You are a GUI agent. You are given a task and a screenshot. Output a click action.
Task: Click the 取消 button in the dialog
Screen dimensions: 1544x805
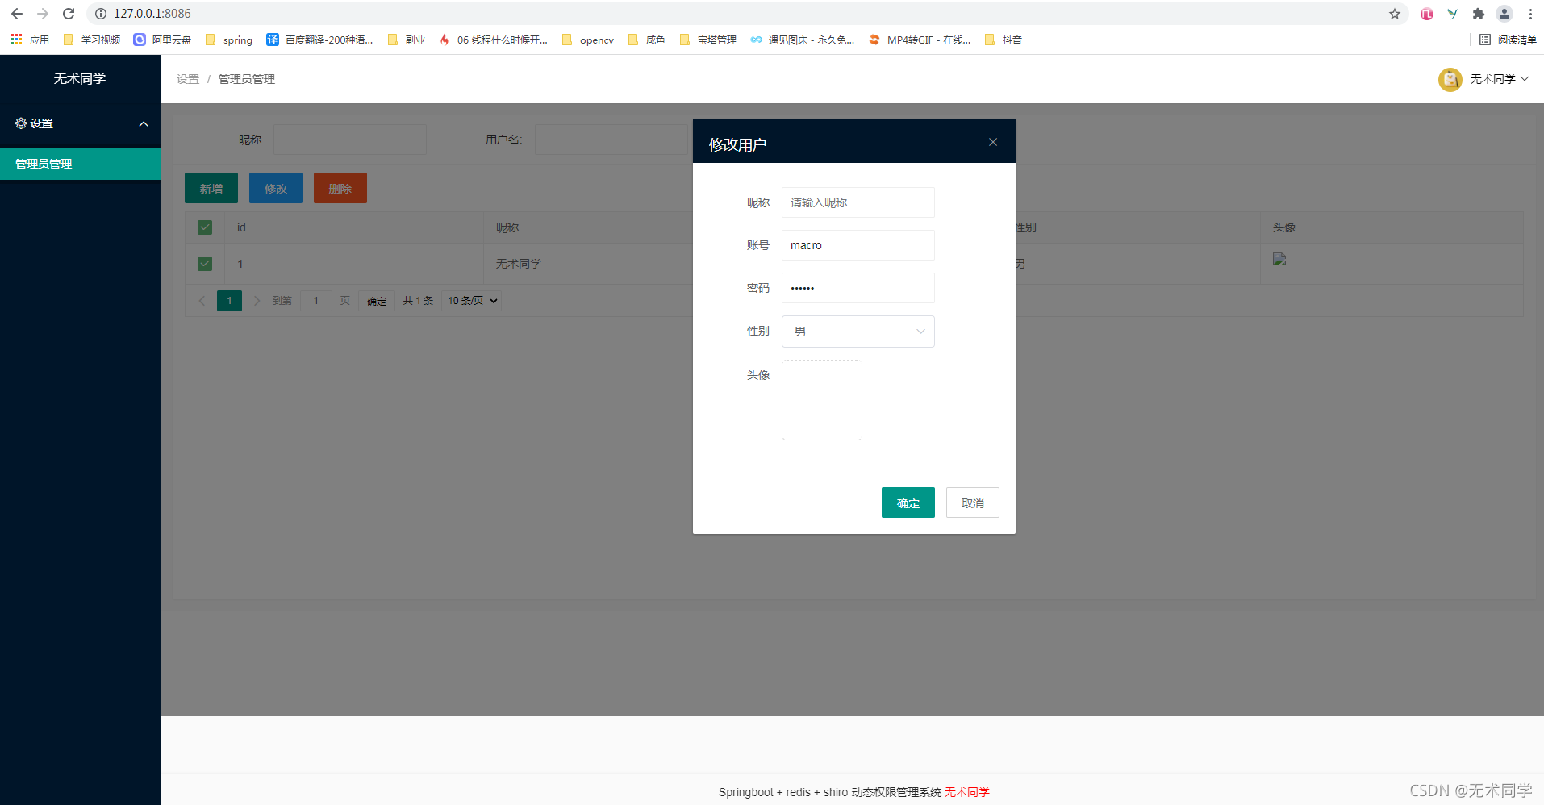(x=973, y=503)
